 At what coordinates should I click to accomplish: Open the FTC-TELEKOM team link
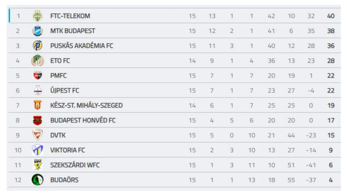point(70,16)
